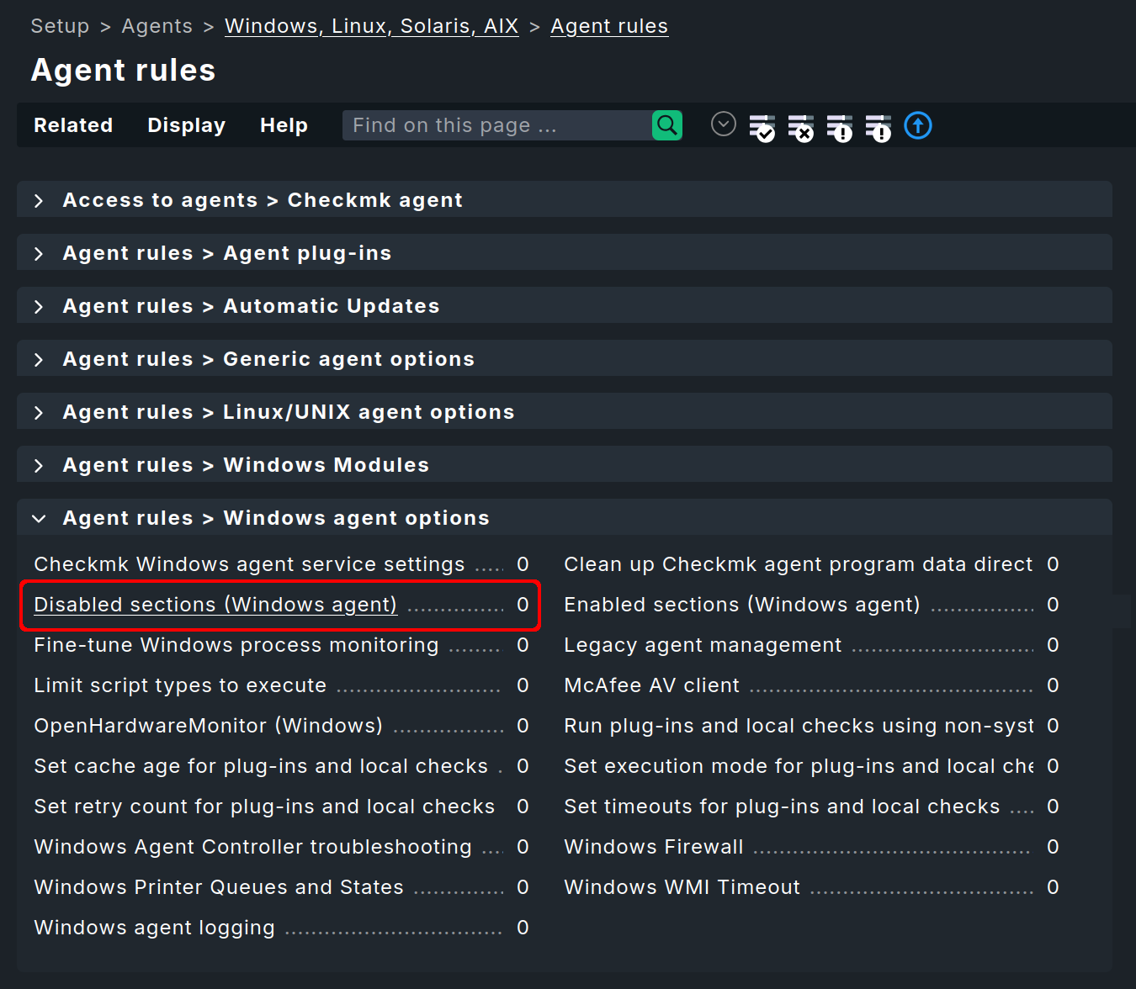Open the circled chevron show-more icon
Image resolution: width=1136 pixels, height=989 pixels.
coord(723,124)
